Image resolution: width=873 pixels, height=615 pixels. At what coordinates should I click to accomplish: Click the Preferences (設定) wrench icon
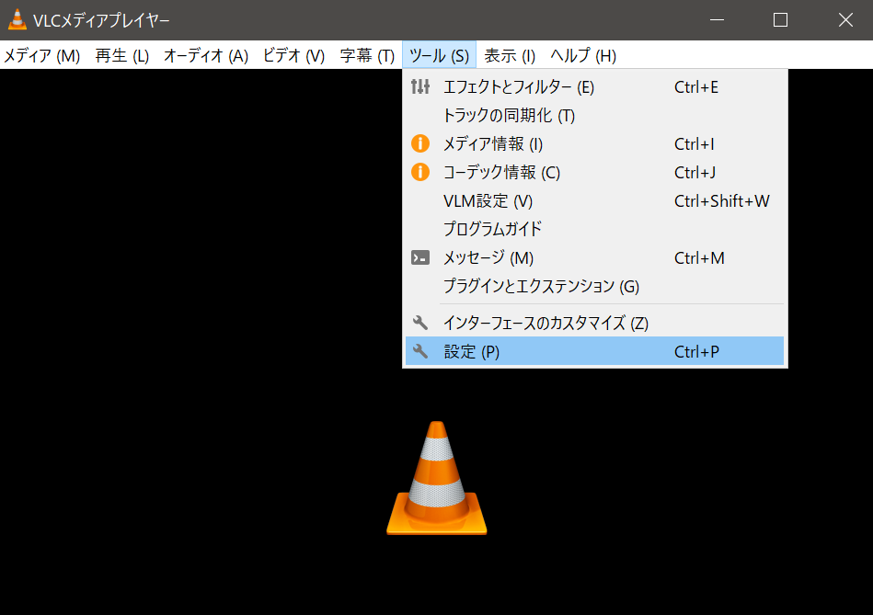click(x=420, y=351)
